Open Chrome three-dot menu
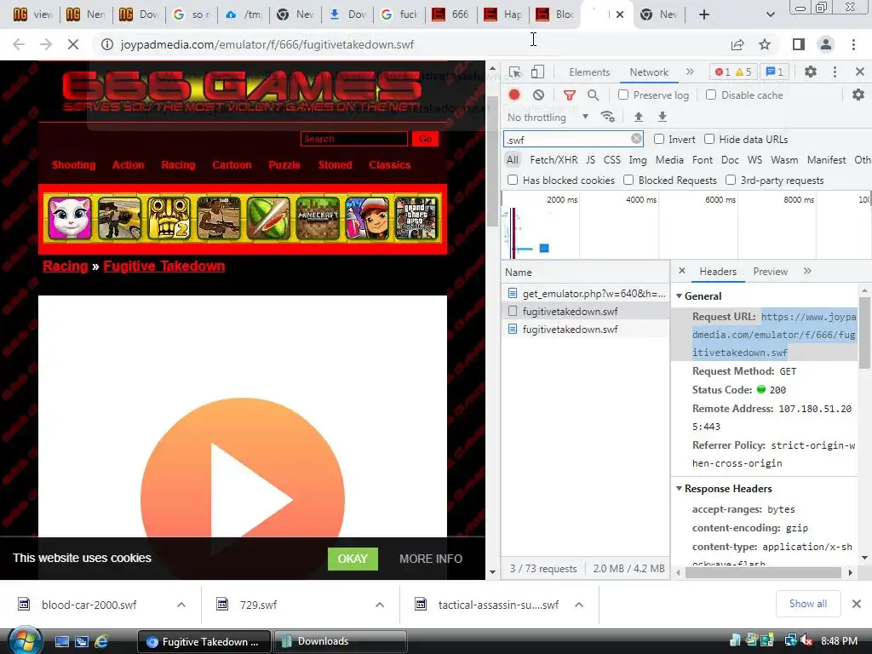The height and width of the screenshot is (654, 872). [853, 44]
